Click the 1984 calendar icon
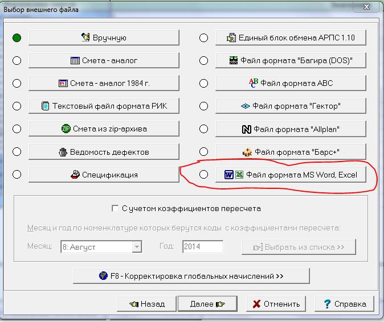 click(x=63, y=83)
